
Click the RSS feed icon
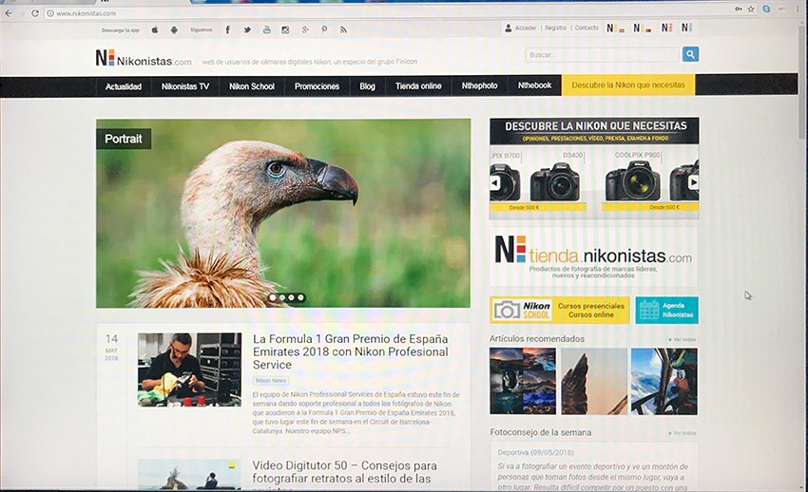point(343,29)
